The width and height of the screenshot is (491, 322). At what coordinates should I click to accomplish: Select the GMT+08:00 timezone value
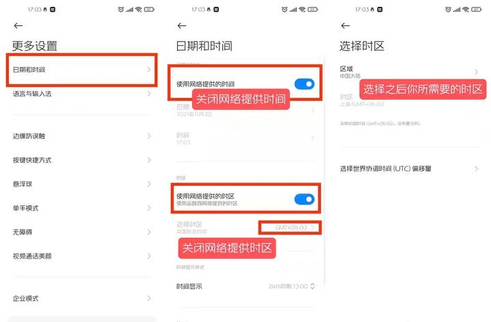point(290,228)
